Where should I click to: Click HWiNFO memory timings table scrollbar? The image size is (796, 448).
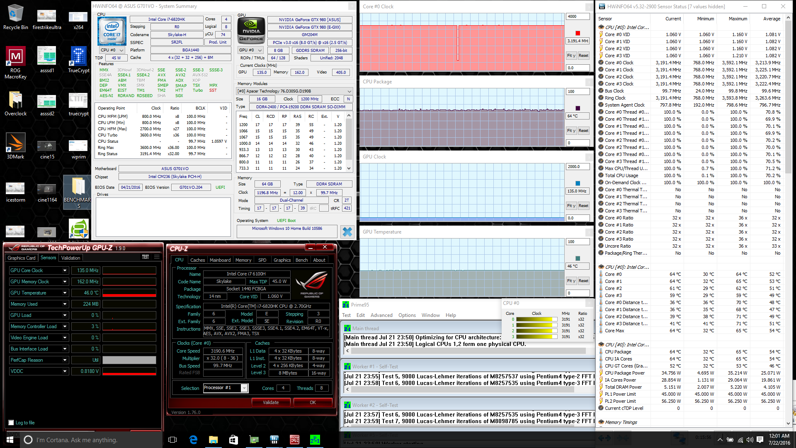pos(349,142)
